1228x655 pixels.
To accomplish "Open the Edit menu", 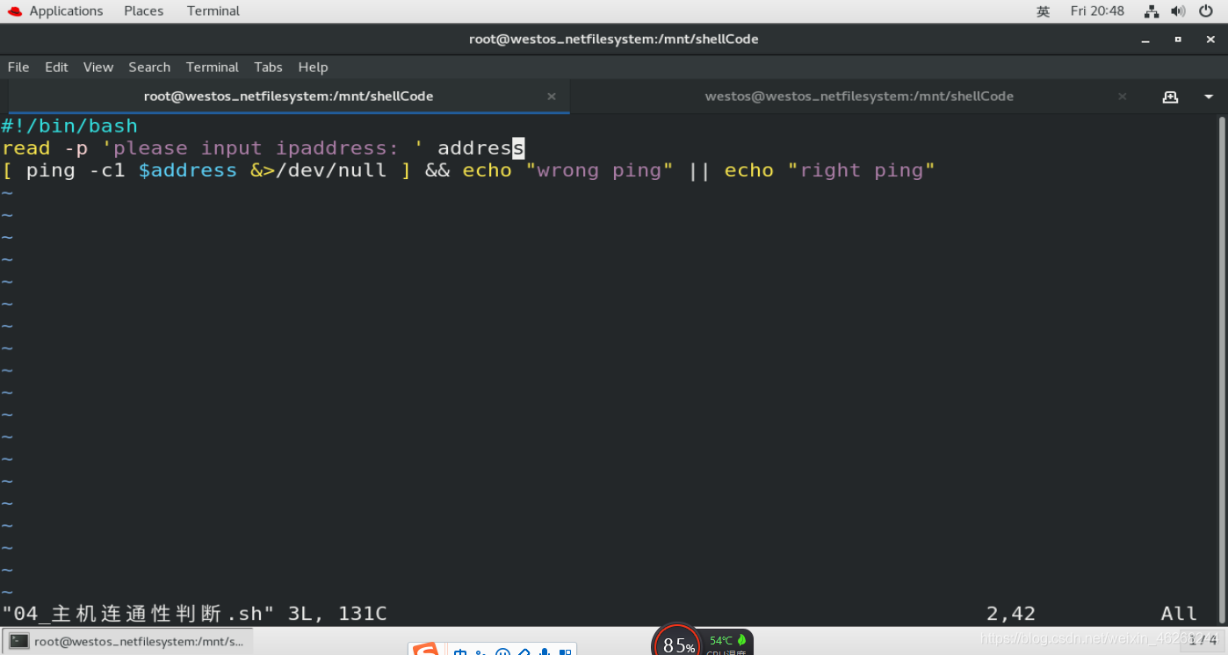I will click(x=56, y=67).
